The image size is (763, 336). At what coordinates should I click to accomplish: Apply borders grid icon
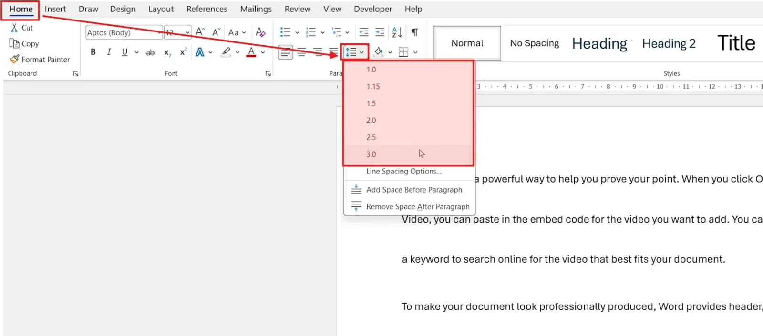click(403, 52)
